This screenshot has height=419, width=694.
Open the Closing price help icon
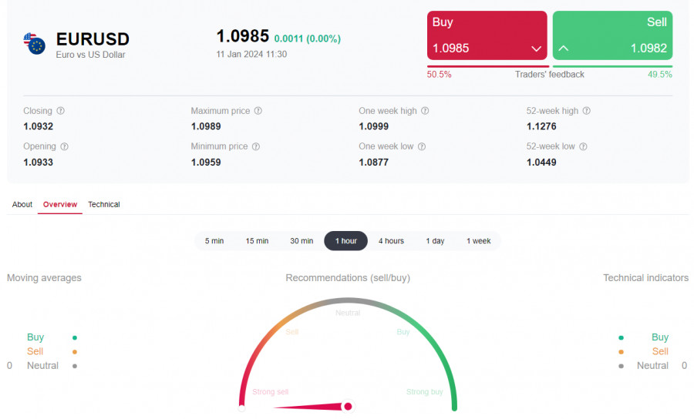[61, 111]
